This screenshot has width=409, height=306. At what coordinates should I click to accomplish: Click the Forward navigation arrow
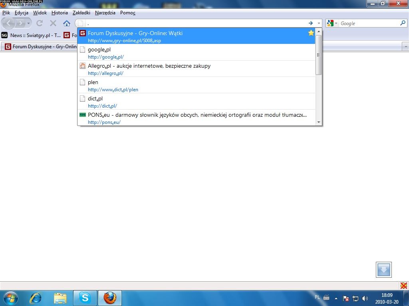pyautogui.click(x=20, y=24)
